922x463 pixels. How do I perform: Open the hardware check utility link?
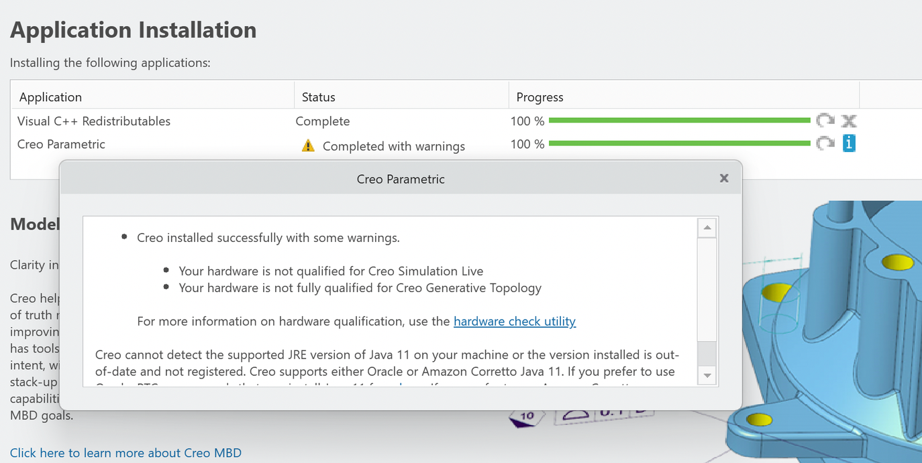515,321
